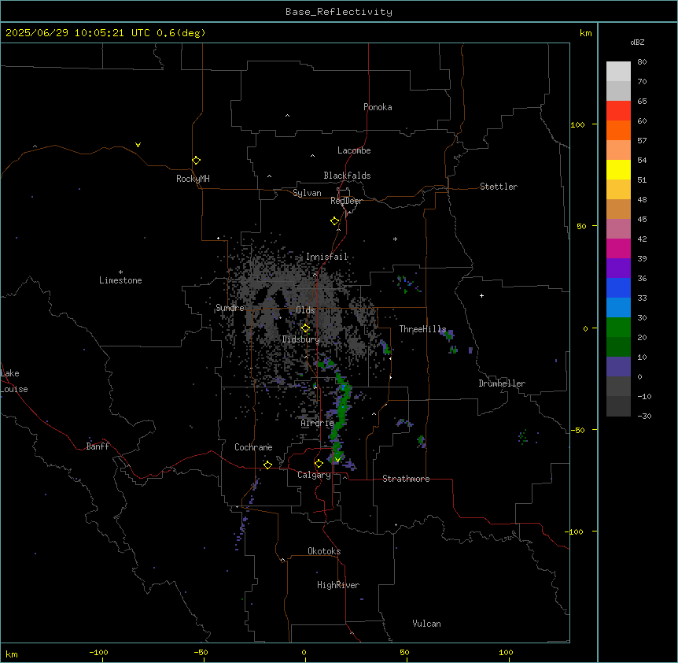Image resolution: width=678 pixels, height=663 pixels.
Task: Click the Olds label
Action: click(x=305, y=310)
